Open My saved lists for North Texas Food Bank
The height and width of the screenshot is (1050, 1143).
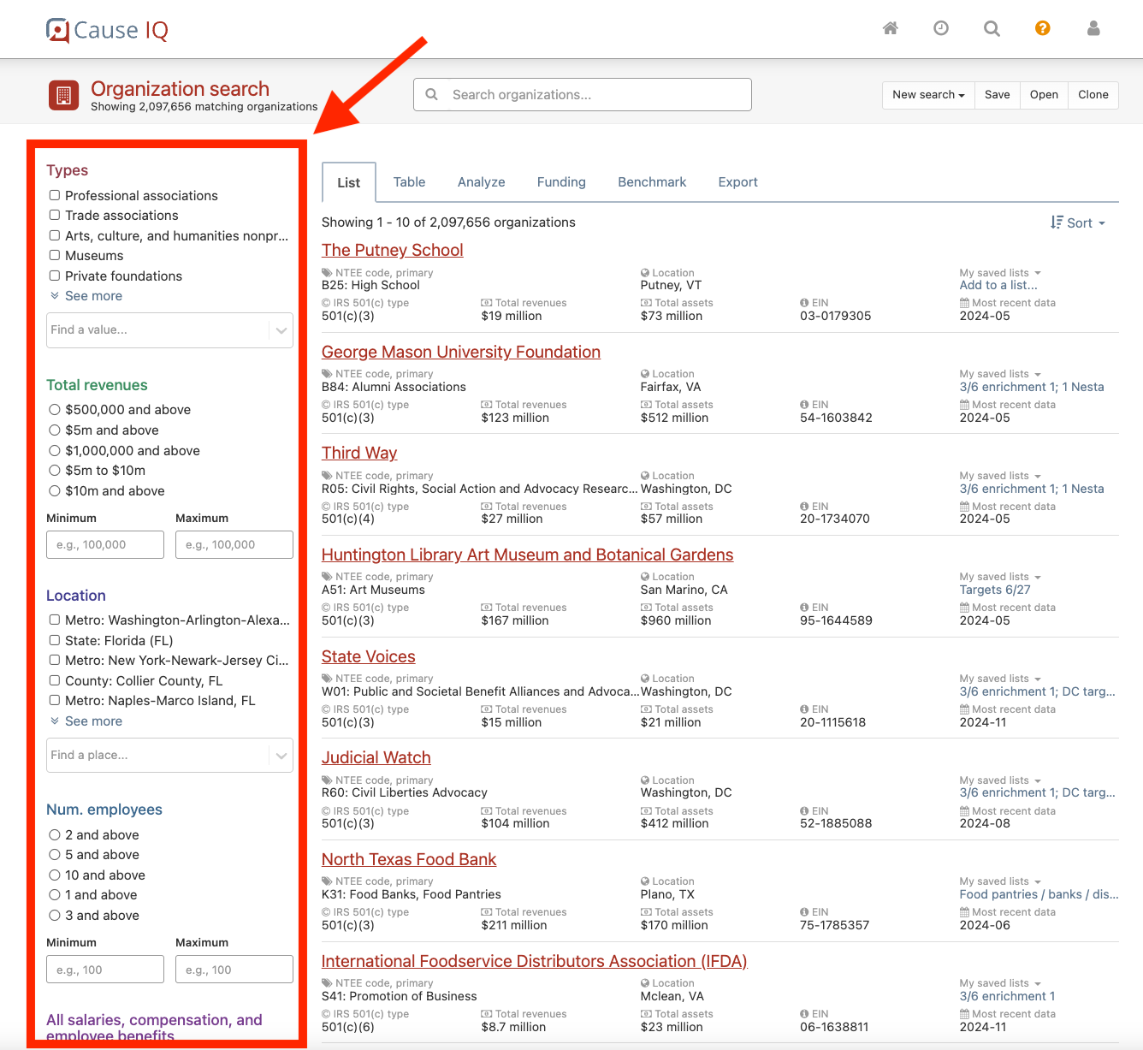(x=1000, y=881)
